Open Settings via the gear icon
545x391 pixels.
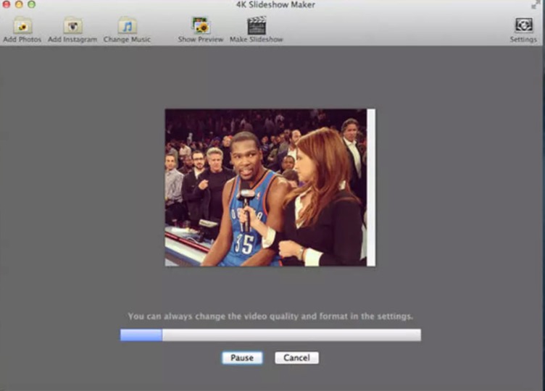tap(523, 25)
